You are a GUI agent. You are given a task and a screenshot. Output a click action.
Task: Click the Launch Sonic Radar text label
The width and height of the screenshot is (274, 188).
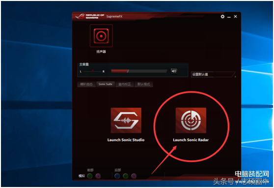point(191,140)
